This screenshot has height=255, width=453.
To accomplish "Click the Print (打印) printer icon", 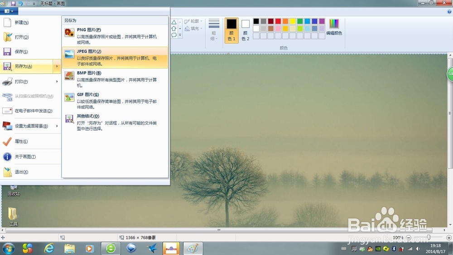I will (x=7, y=82).
